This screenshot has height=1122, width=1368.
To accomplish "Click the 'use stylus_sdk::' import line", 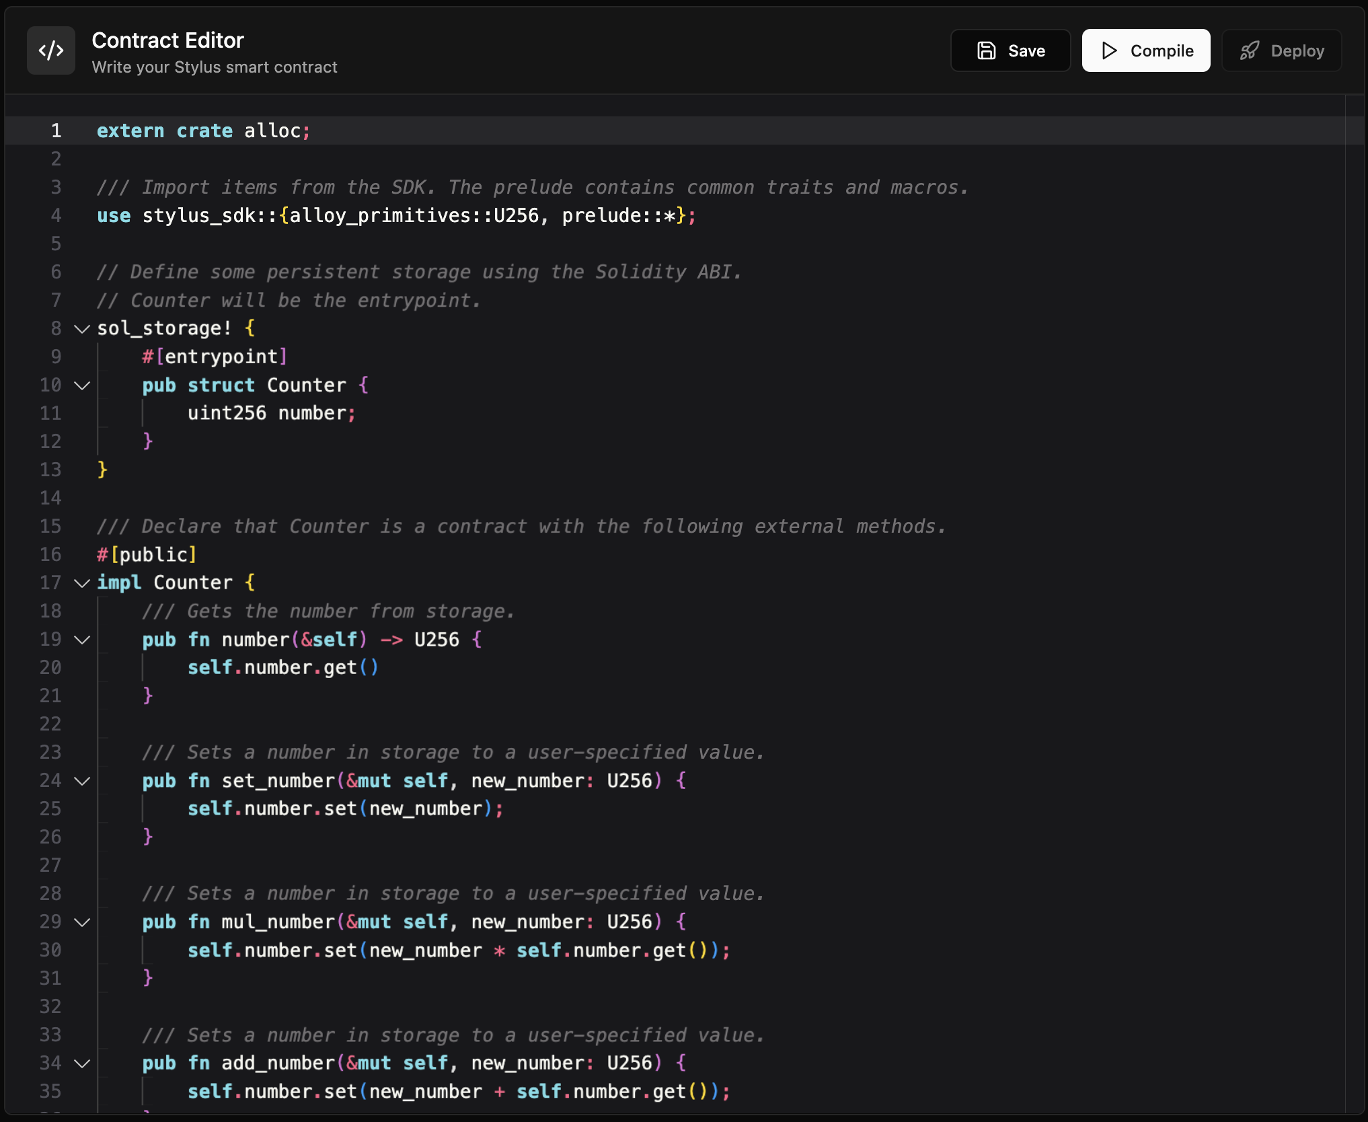I will click(x=397, y=215).
